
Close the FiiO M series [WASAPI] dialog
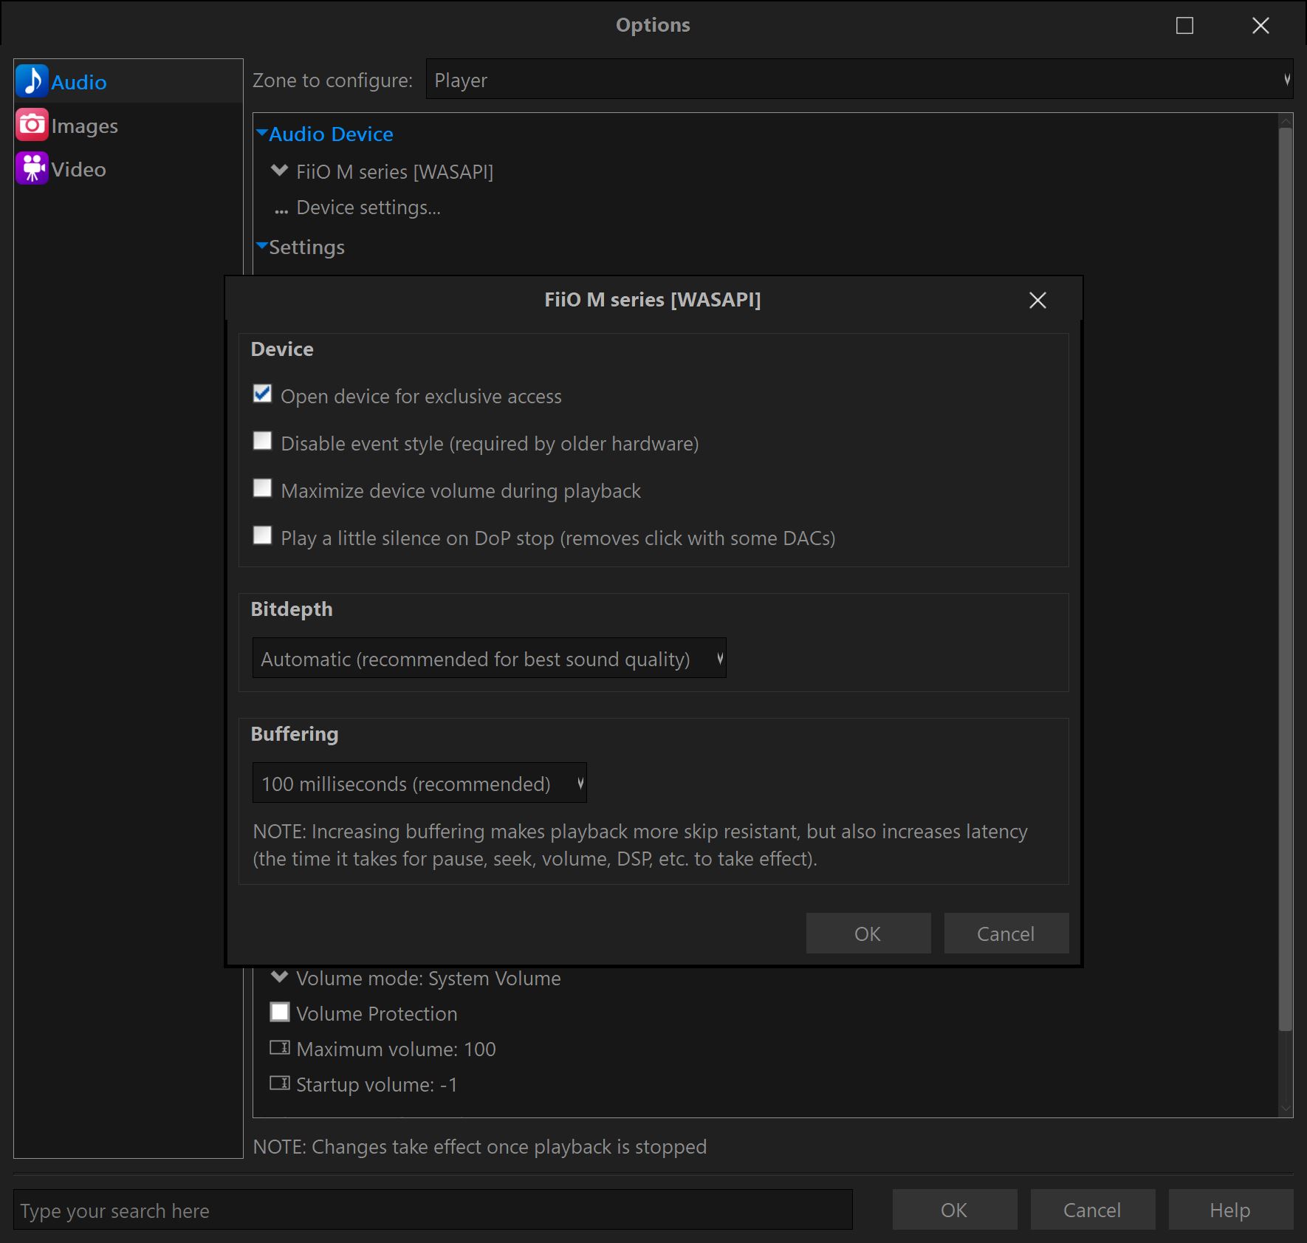(x=1037, y=300)
